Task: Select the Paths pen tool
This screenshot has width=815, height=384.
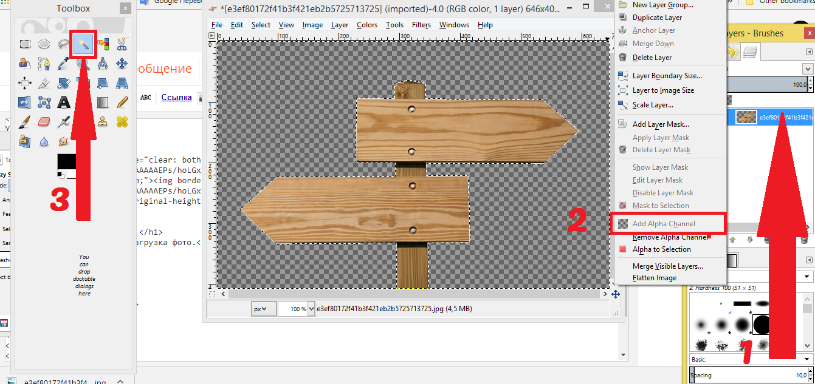Action: coord(44,63)
